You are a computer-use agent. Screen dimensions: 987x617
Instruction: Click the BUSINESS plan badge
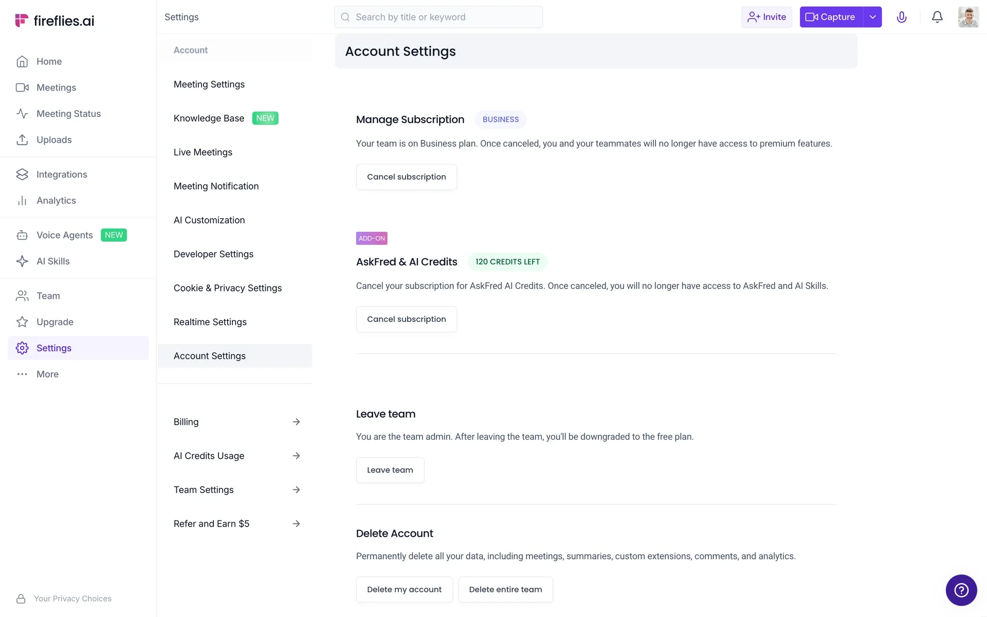click(x=500, y=119)
